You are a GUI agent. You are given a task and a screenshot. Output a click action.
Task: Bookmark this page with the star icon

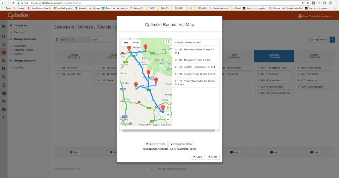(x=308, y=3)
